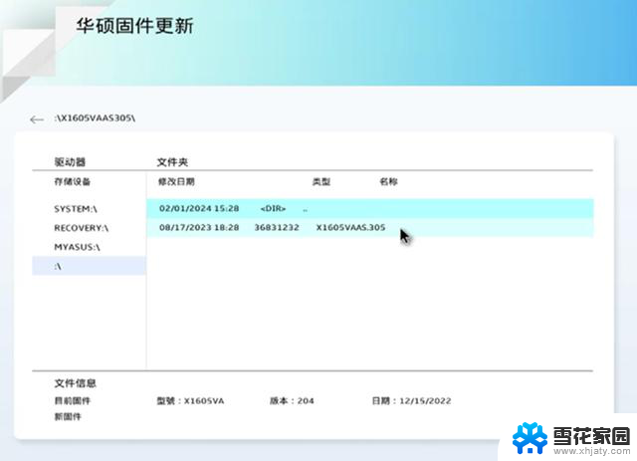Click the firmware date 12/15/2022
The image size is (637, 461).
425,401
